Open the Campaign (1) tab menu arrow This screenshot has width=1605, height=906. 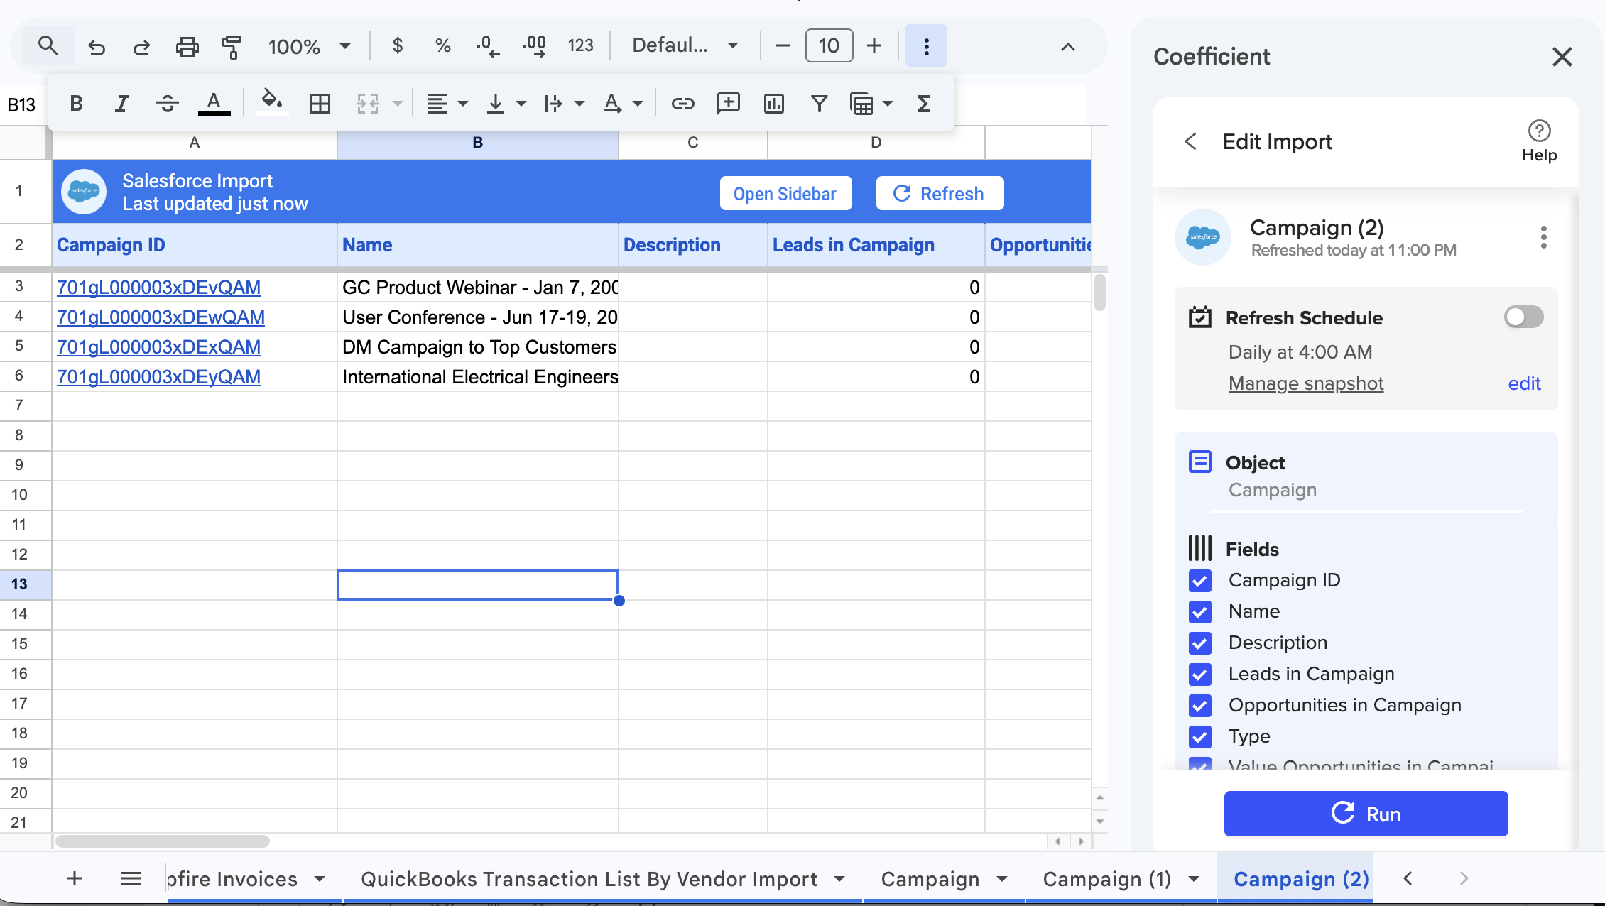pos(1194,880)
